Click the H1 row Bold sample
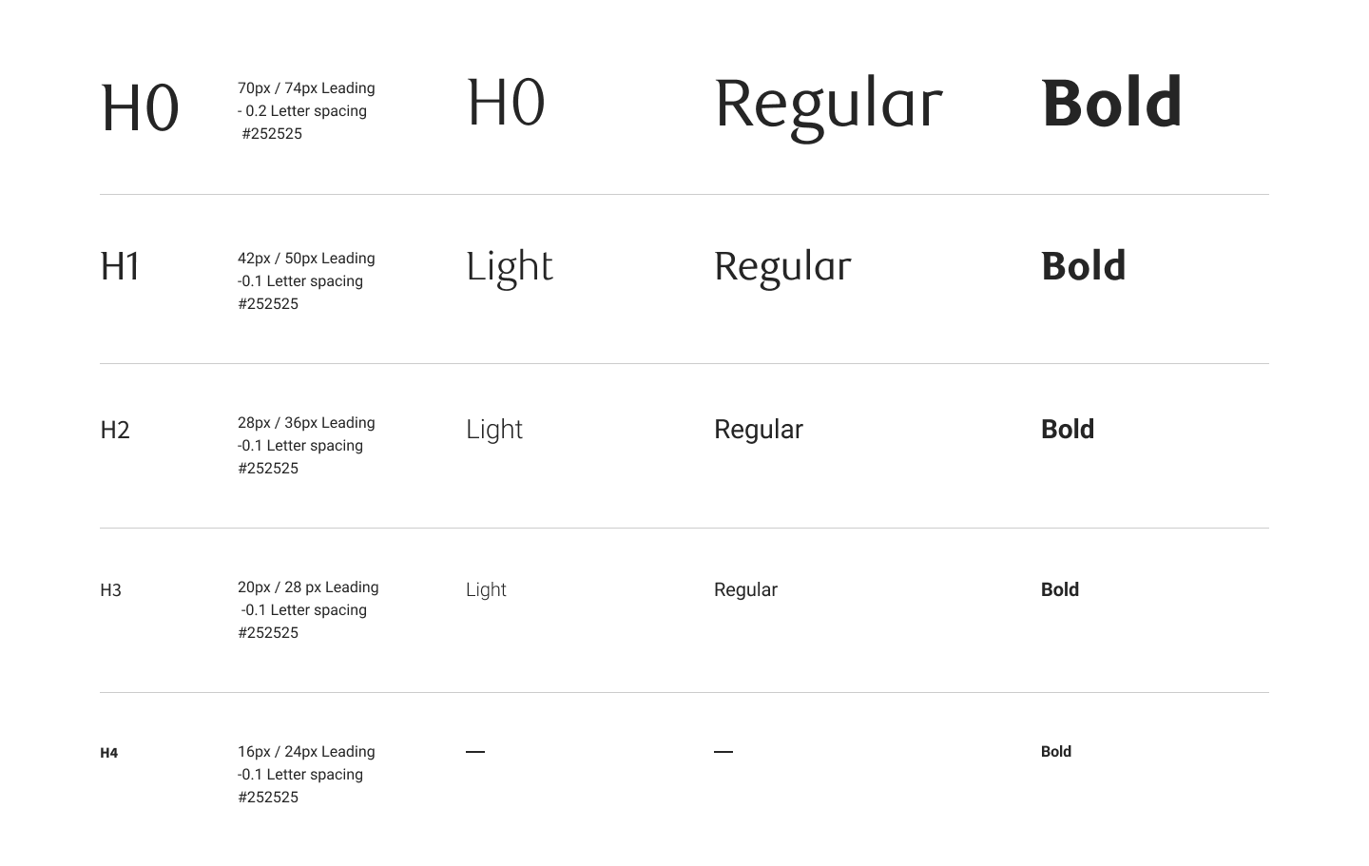This screenshot has width=1369, height=866. point(1083,266)
